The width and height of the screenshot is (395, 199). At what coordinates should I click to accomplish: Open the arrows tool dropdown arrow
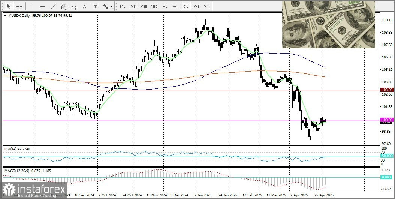coord(111,7)
